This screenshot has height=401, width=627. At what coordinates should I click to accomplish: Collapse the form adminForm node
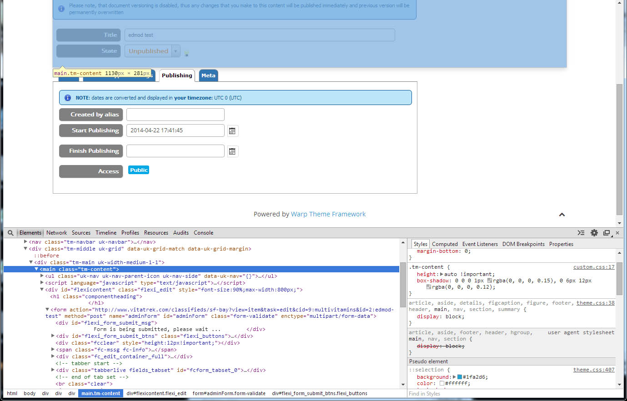47,310
